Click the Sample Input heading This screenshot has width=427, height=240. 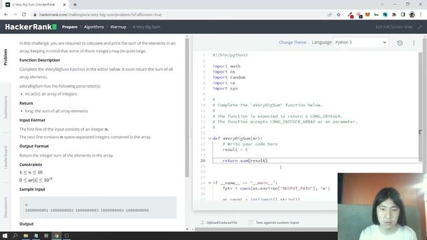pyautogui.click(x=33, y=189)
